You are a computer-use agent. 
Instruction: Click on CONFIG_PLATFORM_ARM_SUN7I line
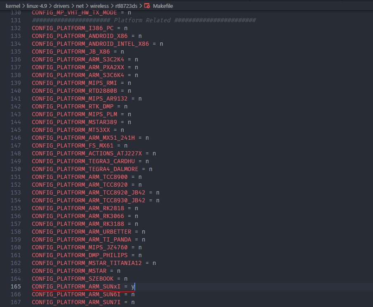pyautogui.click(x=76, y=302)
